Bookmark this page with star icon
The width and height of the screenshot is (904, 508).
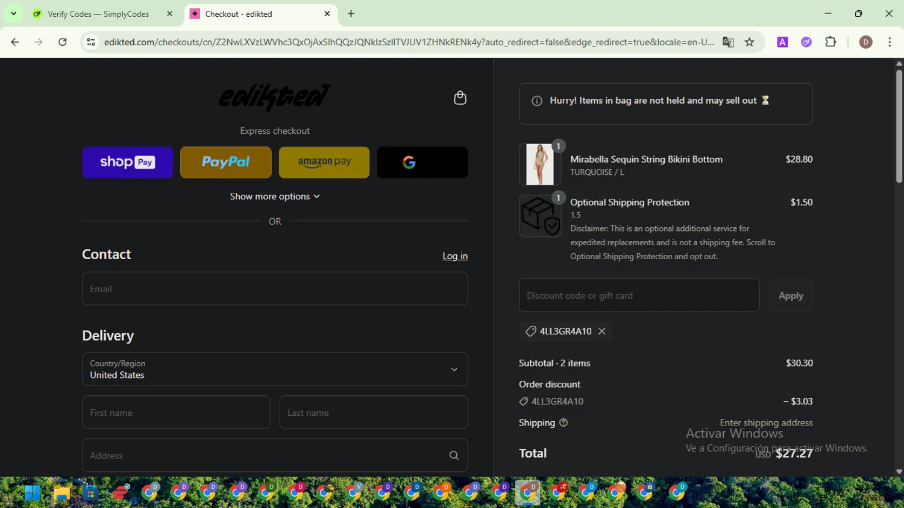tap(749, 42)
